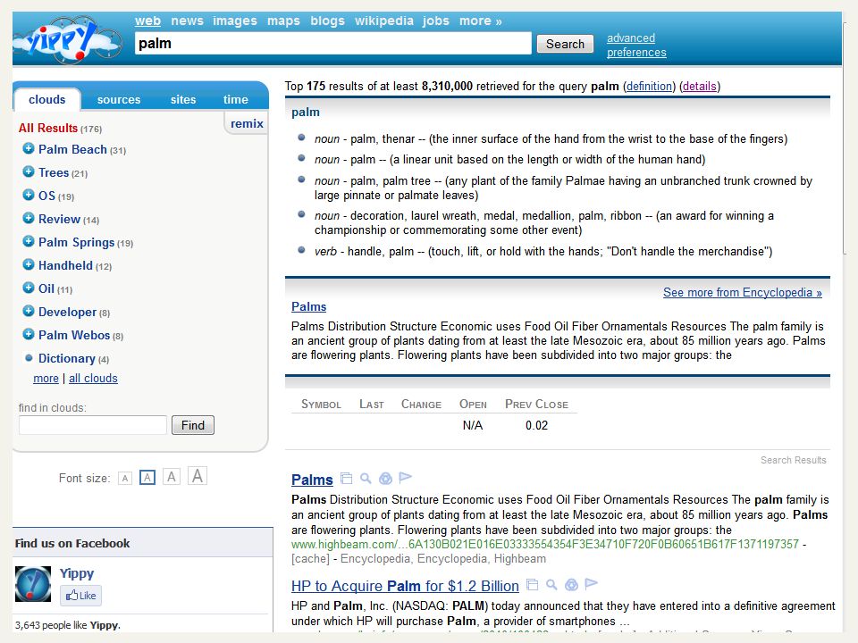Screen dimensions: 858x643
Task: Show in clouds icon for HP Acquire Palm result
Action: (x=571, y=584)
